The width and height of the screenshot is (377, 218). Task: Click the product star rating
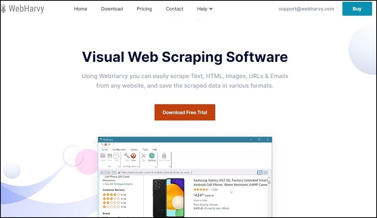pos(201,190)
